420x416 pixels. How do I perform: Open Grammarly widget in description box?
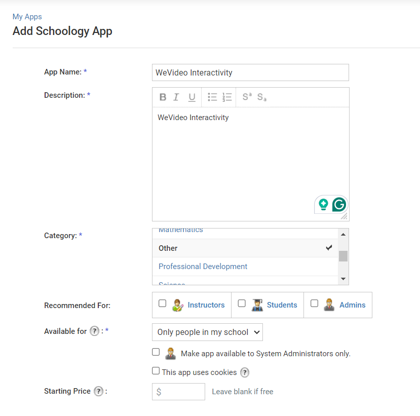pyautogui.click(x=339, y=205)
